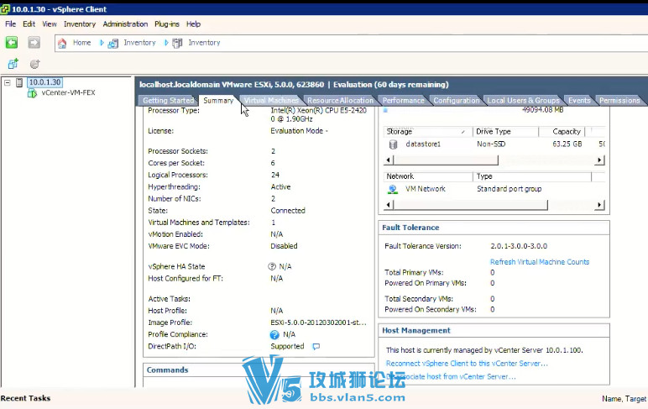The width and height of the screenshot is (648, 409).
Task: Click the arrow after Home breadcrumb
Action: click(x=102, y=43)
